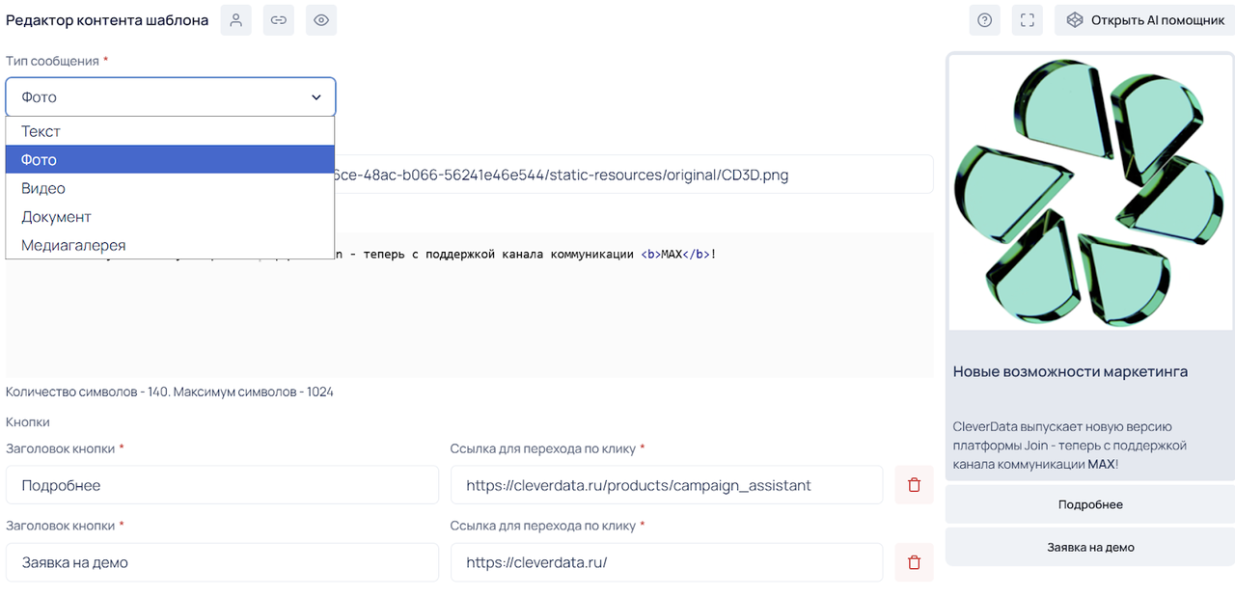Click the fullscreen expand icon
The image size is (1235, 596).
[x=1027, y=20]
